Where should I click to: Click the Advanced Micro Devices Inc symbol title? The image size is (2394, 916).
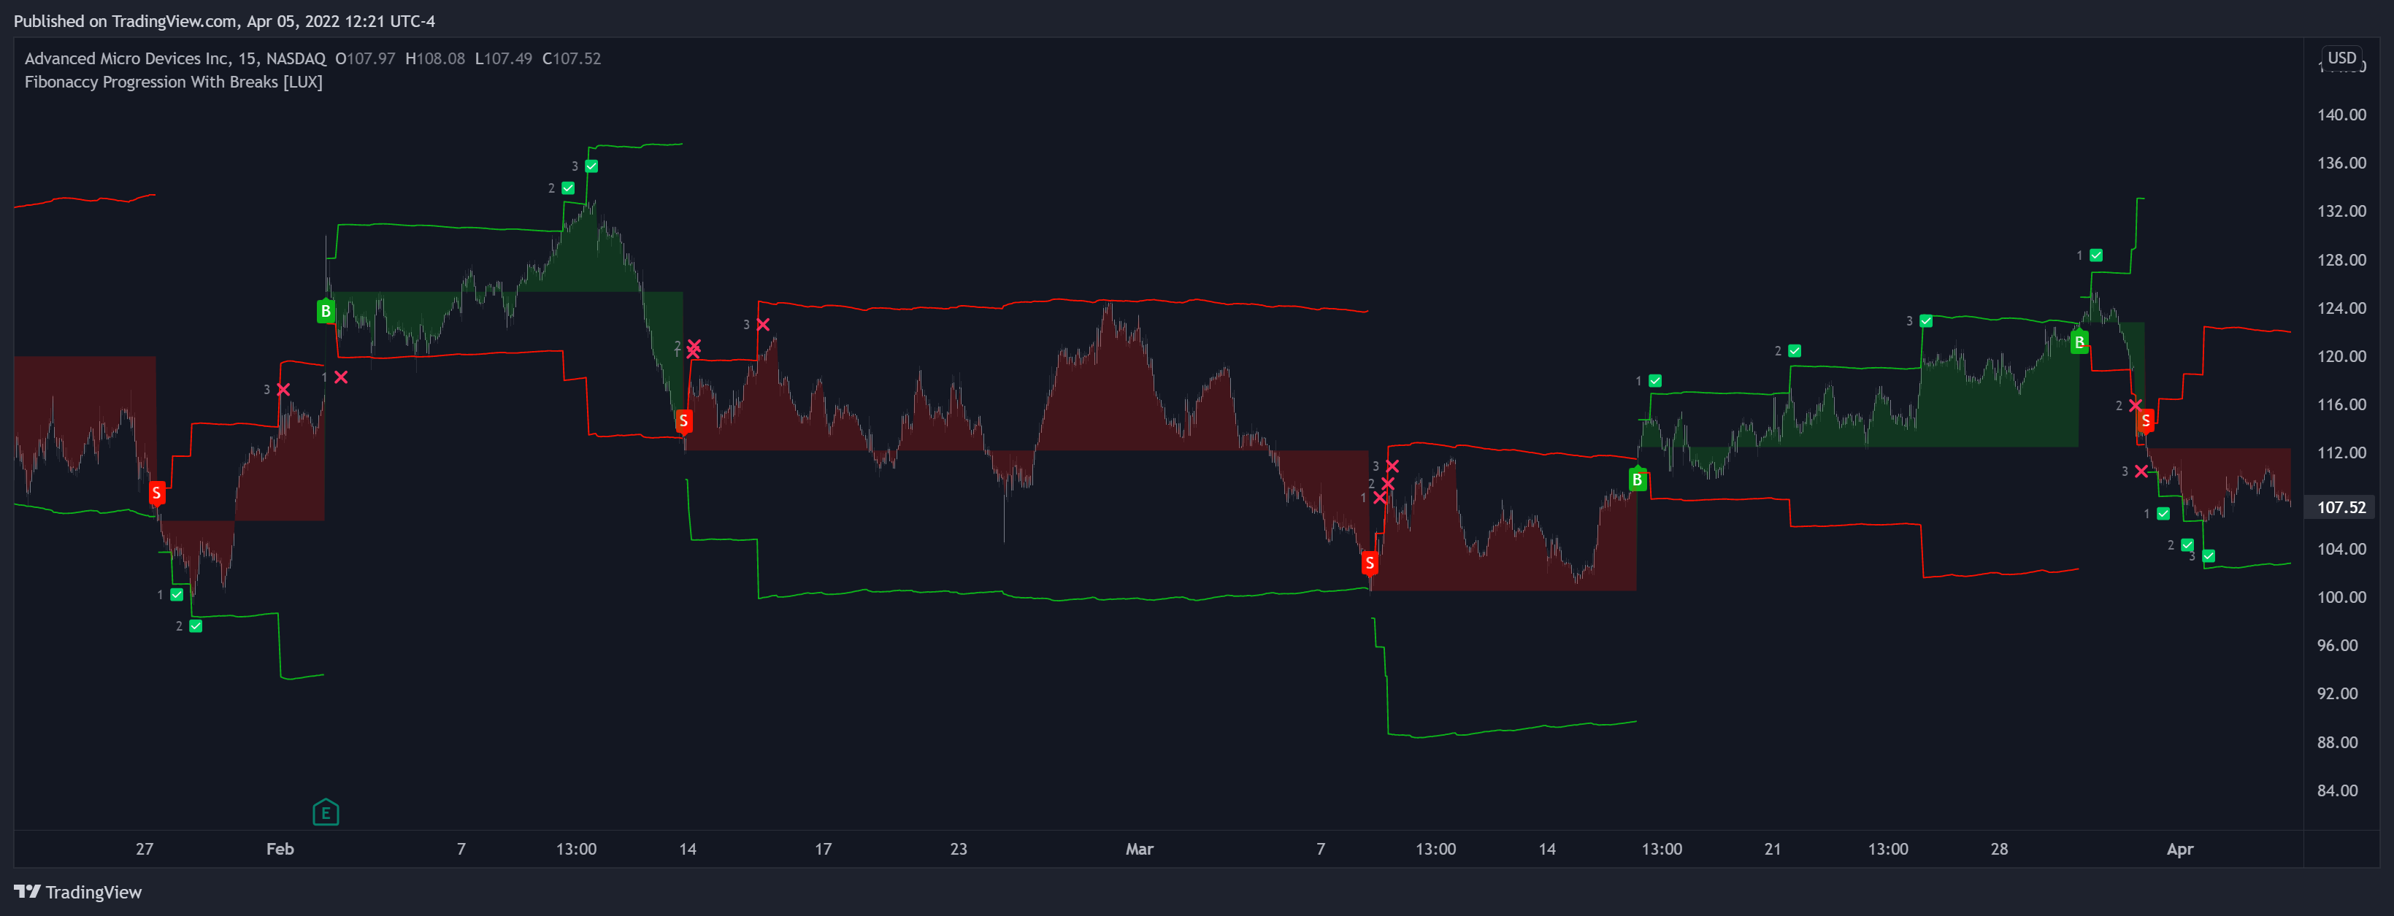click(x=176, y=58)
